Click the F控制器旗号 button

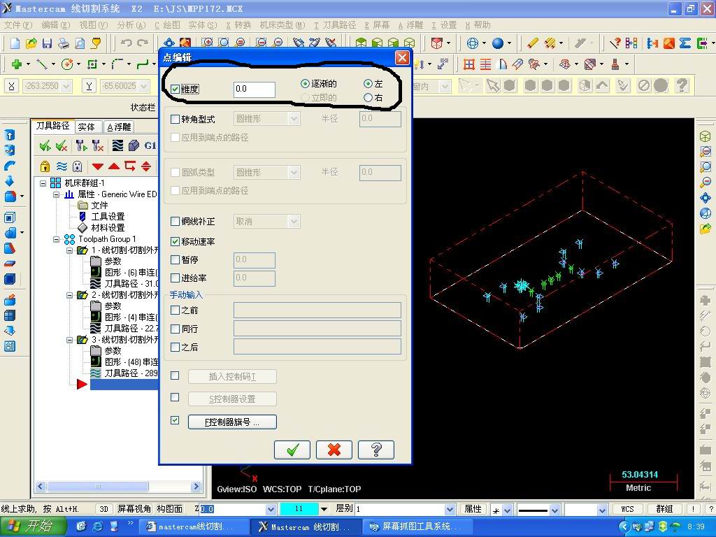pos(232,422)
